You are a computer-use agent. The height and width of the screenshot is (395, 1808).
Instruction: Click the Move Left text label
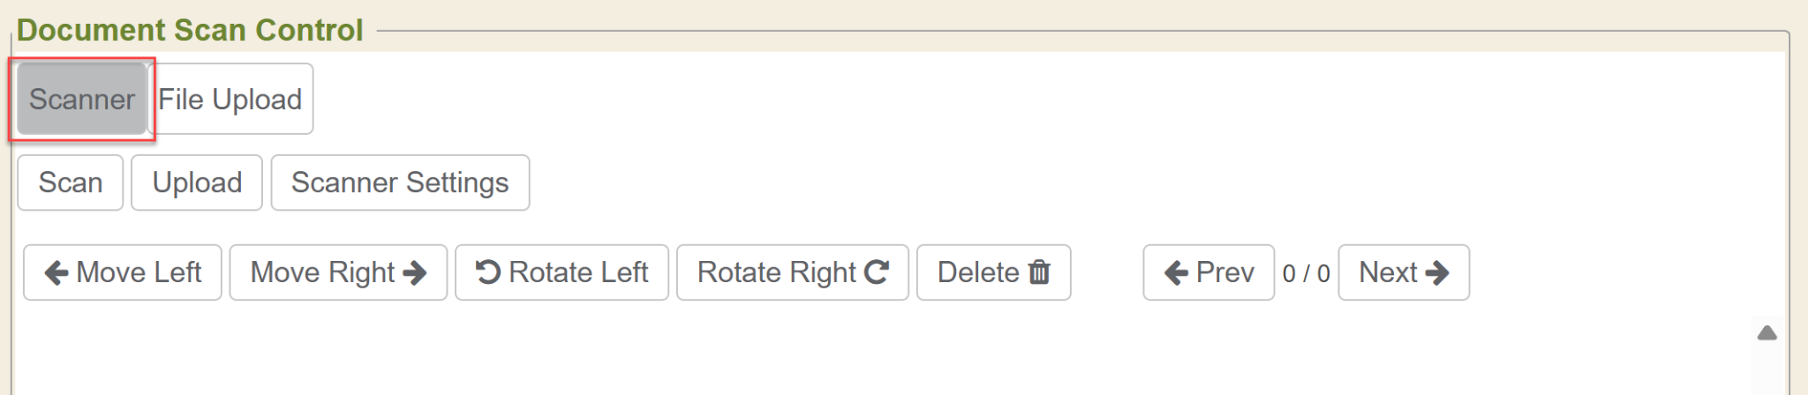(139, 272)
